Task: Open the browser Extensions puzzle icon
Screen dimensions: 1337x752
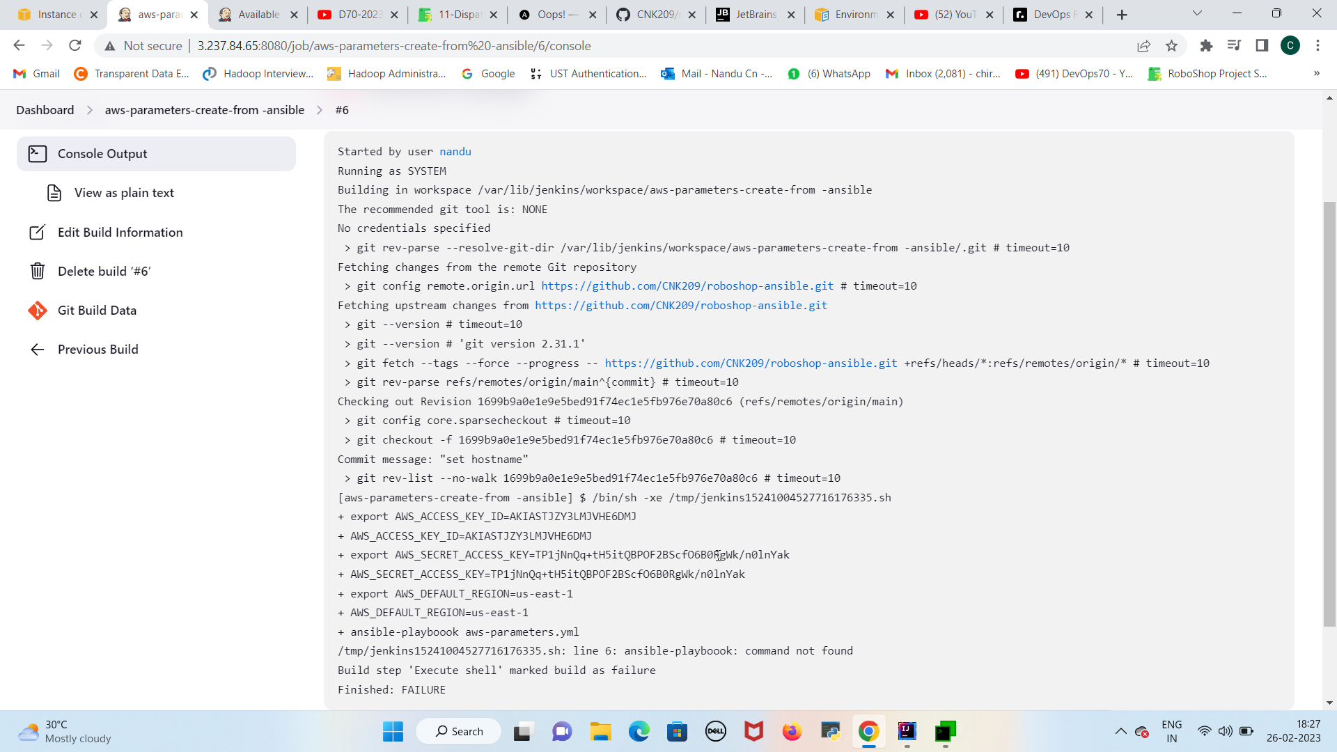Action: 1206,45
